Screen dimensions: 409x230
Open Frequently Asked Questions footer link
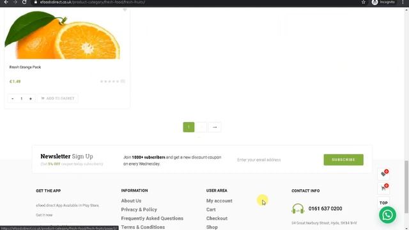(152, 218)
